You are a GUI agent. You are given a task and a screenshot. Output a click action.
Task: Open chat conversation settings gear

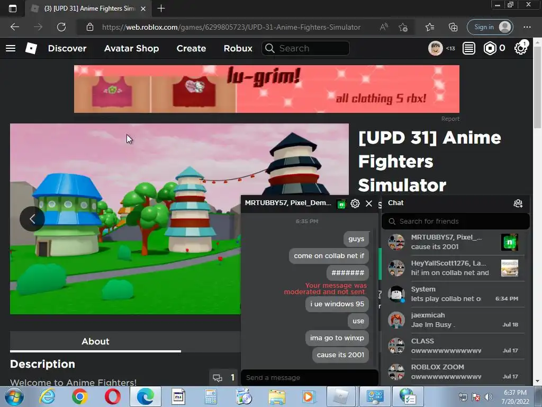pyautogui.click(x=355, y=203)
